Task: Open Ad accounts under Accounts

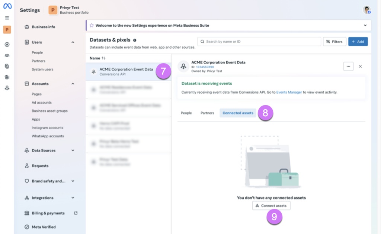Action: [42, 103]
